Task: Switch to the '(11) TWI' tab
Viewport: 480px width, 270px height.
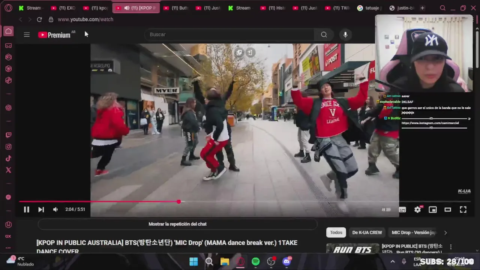Action: pyautogui.click(x=337, y=8)
